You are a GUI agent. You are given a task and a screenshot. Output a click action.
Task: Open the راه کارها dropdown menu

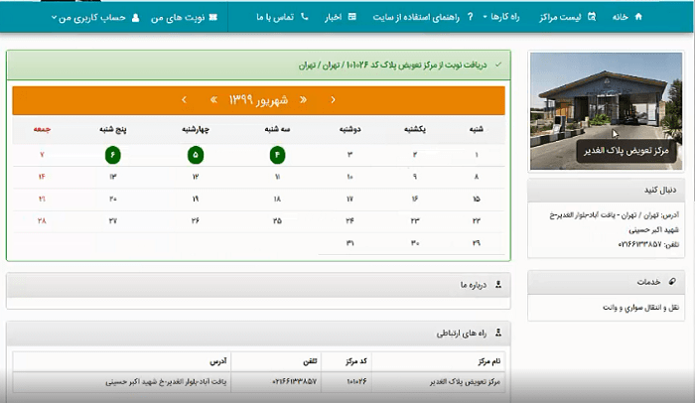[x=501, y=17]
